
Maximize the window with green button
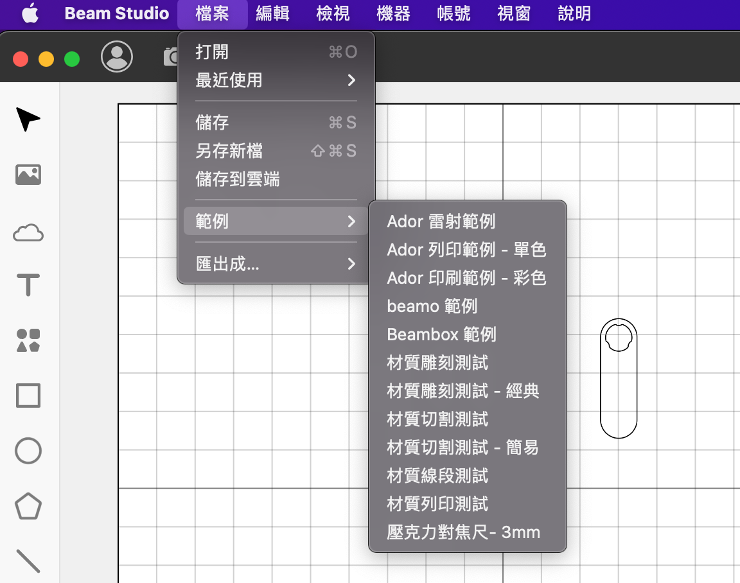click(x=72, y=59)
